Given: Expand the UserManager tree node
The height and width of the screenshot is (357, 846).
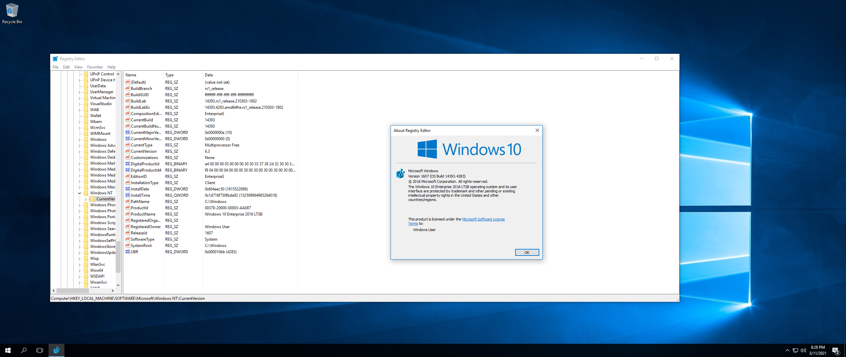Looking at the screenshot, I should [x=79, y=92].
